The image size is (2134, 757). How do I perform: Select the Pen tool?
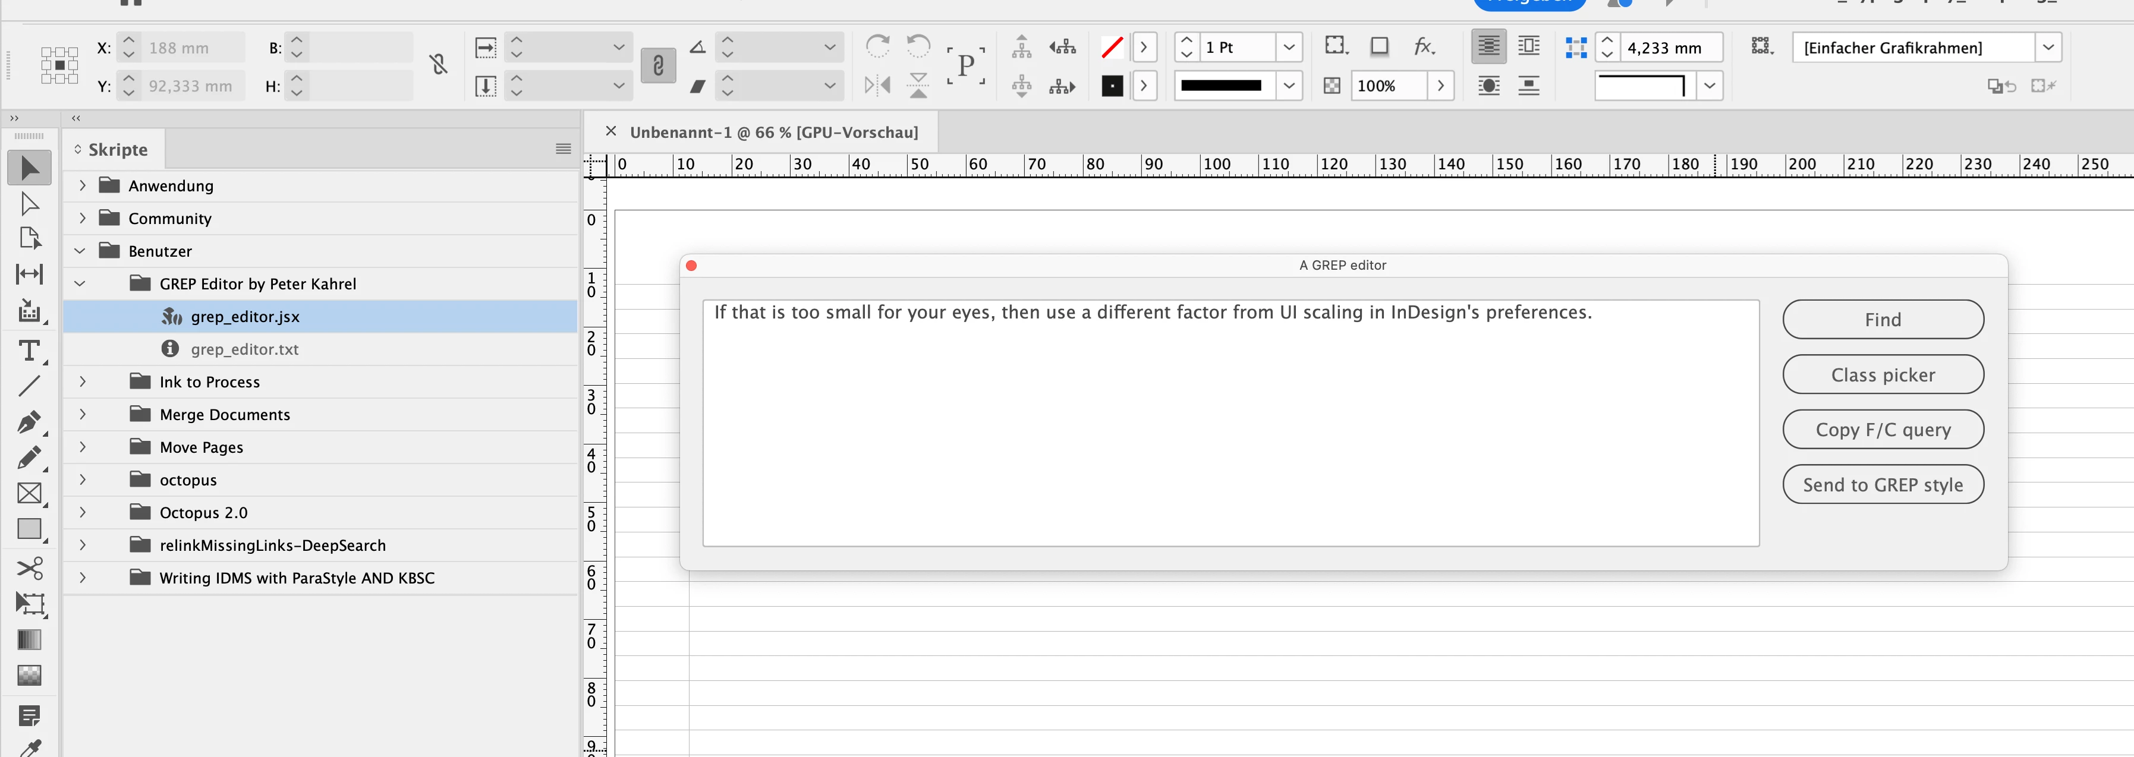tap(29, 421)
